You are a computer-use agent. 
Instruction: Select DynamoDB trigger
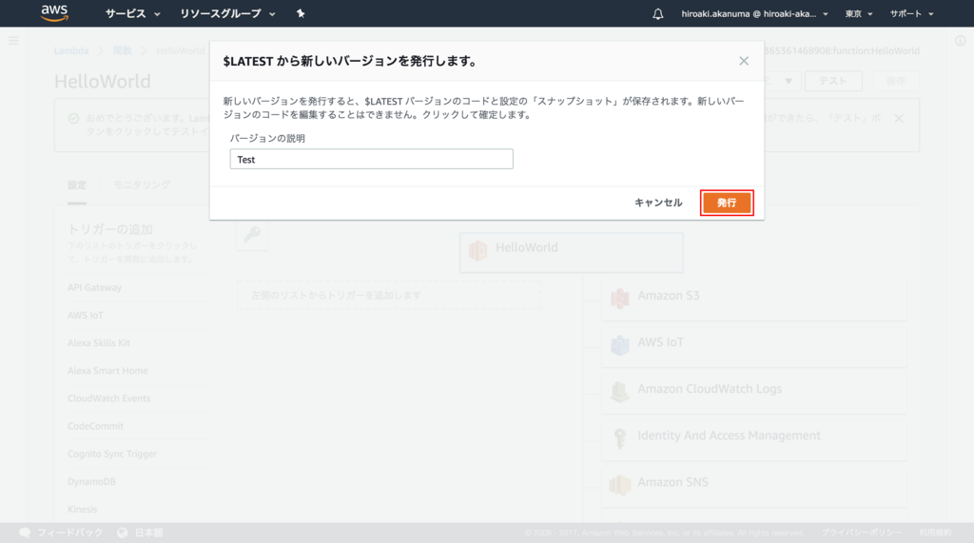(x=91, y=481)
